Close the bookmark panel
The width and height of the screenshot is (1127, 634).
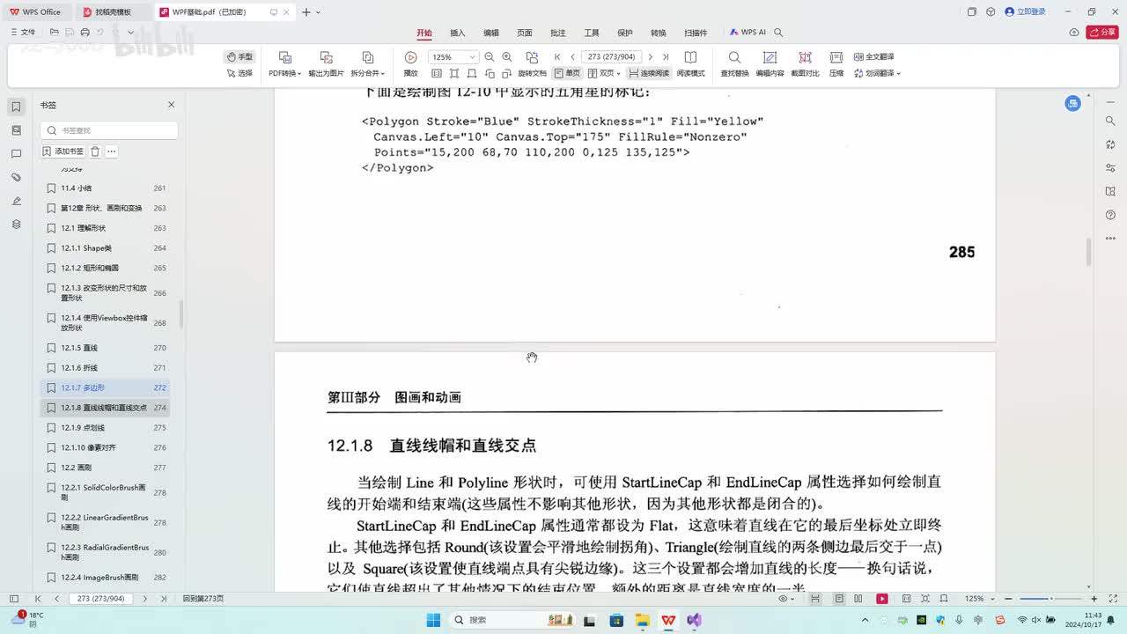click(172, 105)
